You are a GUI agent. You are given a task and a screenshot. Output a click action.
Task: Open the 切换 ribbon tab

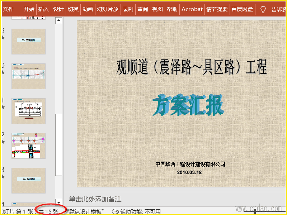tap(73, 9)
